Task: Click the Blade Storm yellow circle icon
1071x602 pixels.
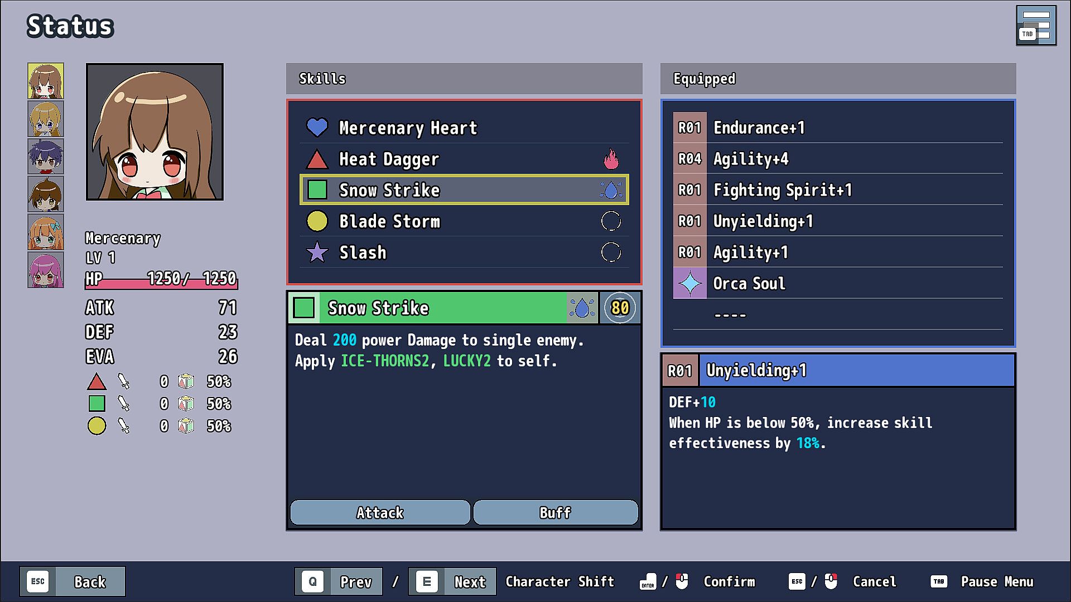Action: (317, 221)
